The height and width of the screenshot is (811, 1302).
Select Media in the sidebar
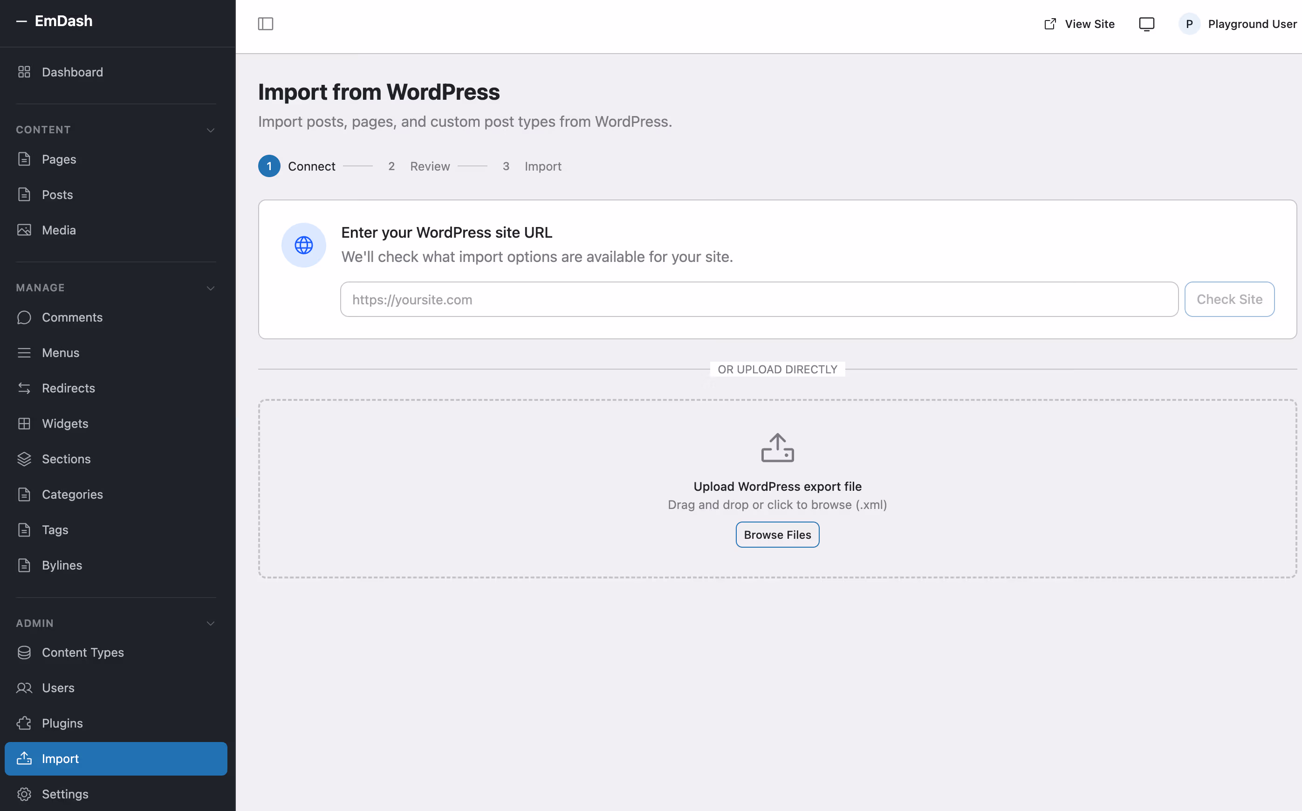[x=116, y=230]
